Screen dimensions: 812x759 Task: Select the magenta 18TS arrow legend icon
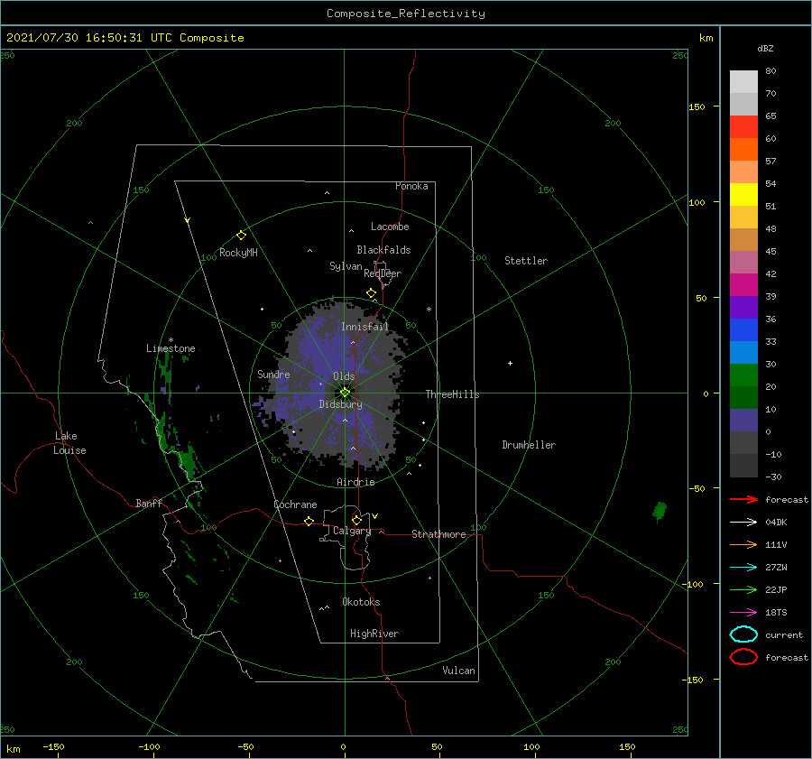(x=743, y=613)
